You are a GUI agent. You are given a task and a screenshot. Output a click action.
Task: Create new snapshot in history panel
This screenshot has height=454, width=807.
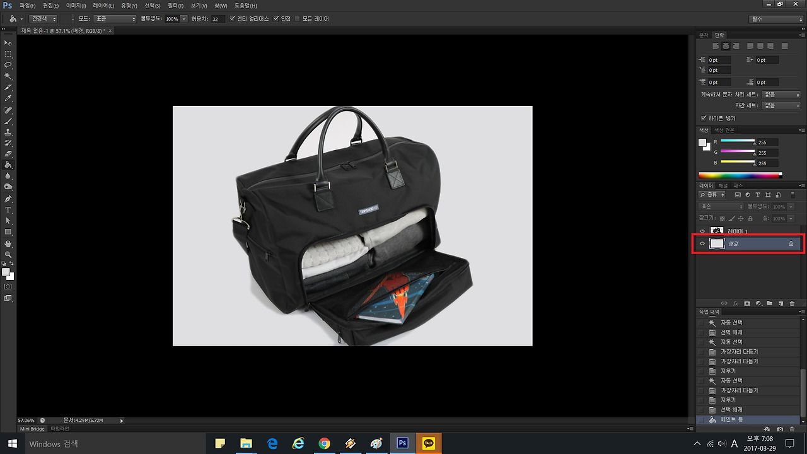click(781, 429)
